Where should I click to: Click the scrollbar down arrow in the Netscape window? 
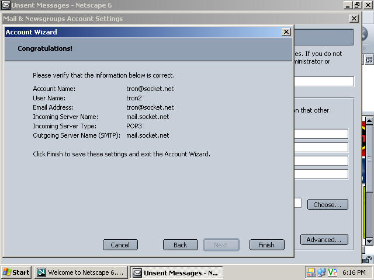369,242
